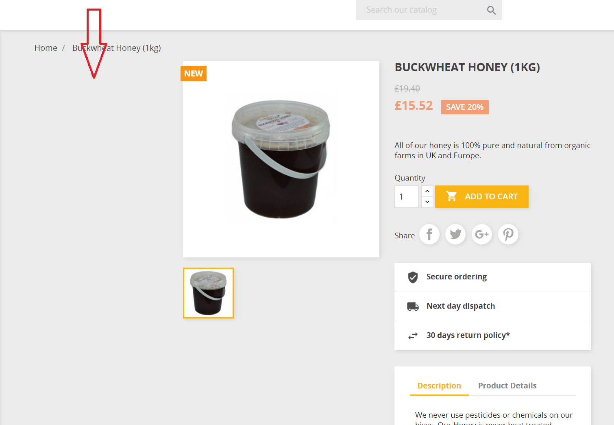This screenshot has height=425, width=614.
Task: Click the quantity input field
Action: [407, 196]
